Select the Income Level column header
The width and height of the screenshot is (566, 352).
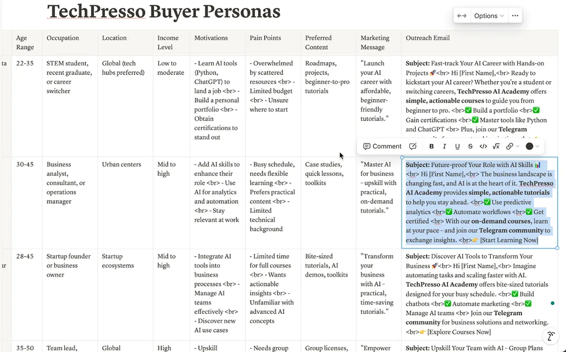171,42
